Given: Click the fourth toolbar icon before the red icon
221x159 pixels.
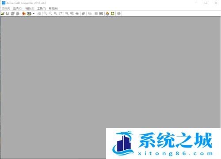Looking at the screenshot, I should 18,14.
